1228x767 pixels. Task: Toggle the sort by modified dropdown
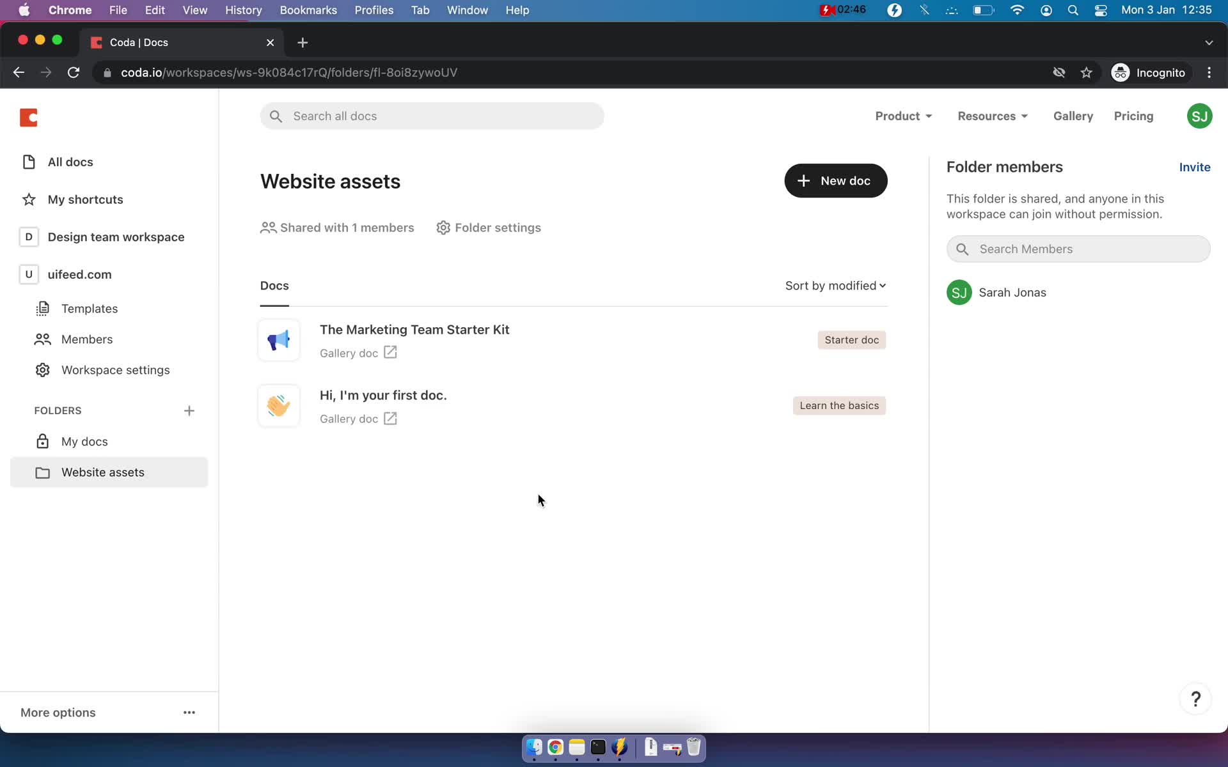pos(833,284)
